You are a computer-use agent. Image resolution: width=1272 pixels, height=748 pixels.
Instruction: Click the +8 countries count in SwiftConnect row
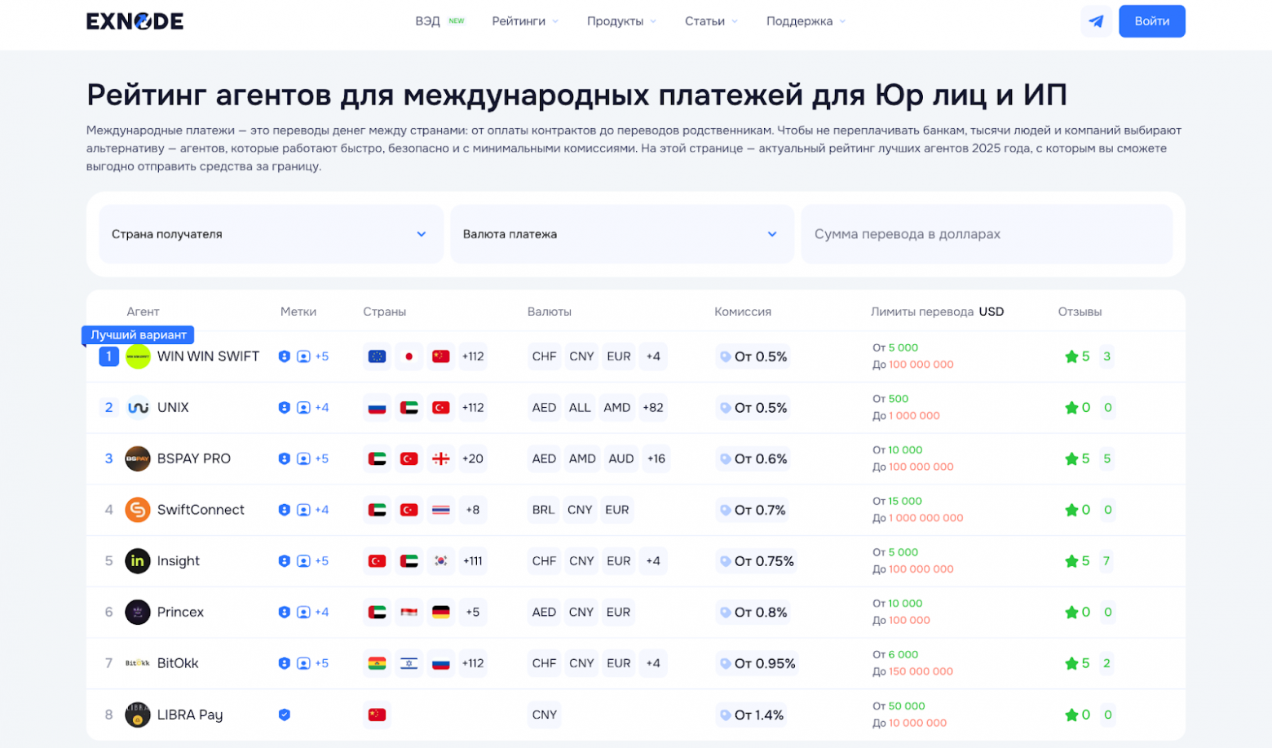point(473,510)
